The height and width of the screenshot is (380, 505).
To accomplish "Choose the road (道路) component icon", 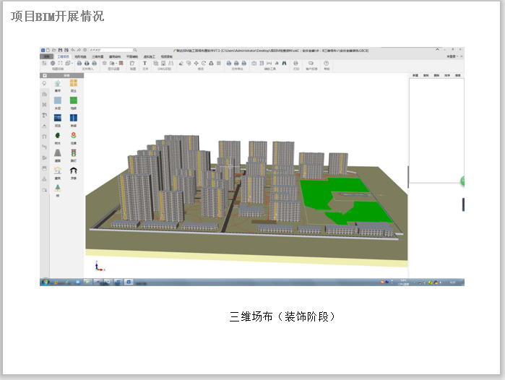I will point(57,153).
